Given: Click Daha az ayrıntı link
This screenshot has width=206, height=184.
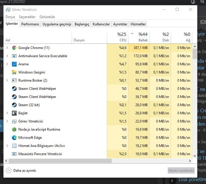Looking at the screenshot, I should tap(25, 171).
